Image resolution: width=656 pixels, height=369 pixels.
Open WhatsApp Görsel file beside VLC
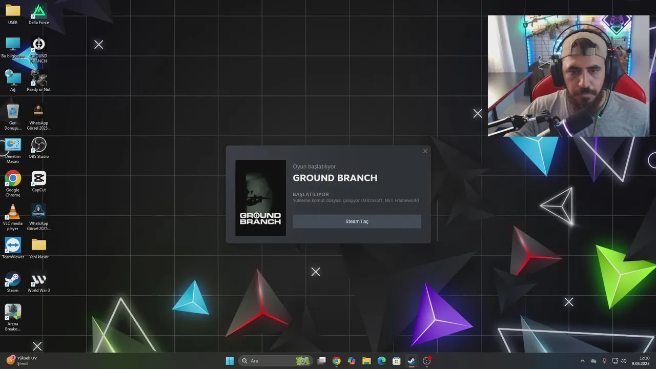point(38,217)
